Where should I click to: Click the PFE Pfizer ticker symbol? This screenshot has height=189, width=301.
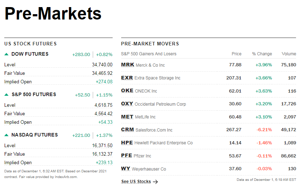tap(127, 156)
